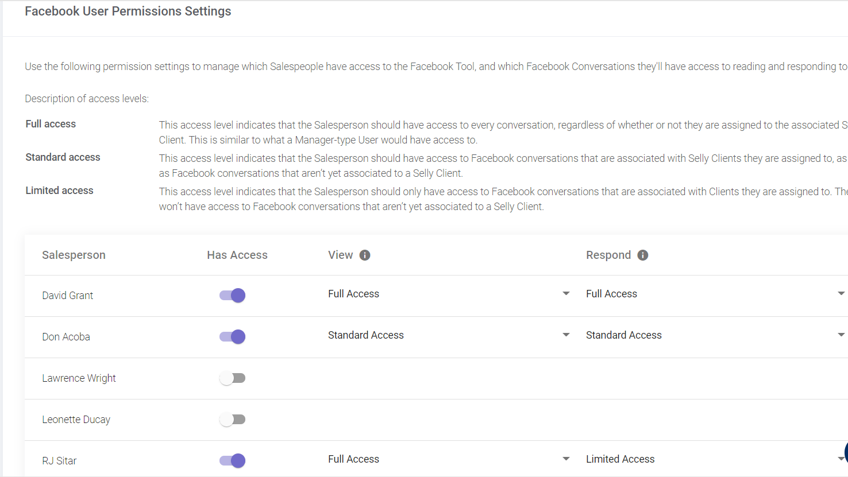Click the View column info icon
848x477 pixels.
click(365, 255)
